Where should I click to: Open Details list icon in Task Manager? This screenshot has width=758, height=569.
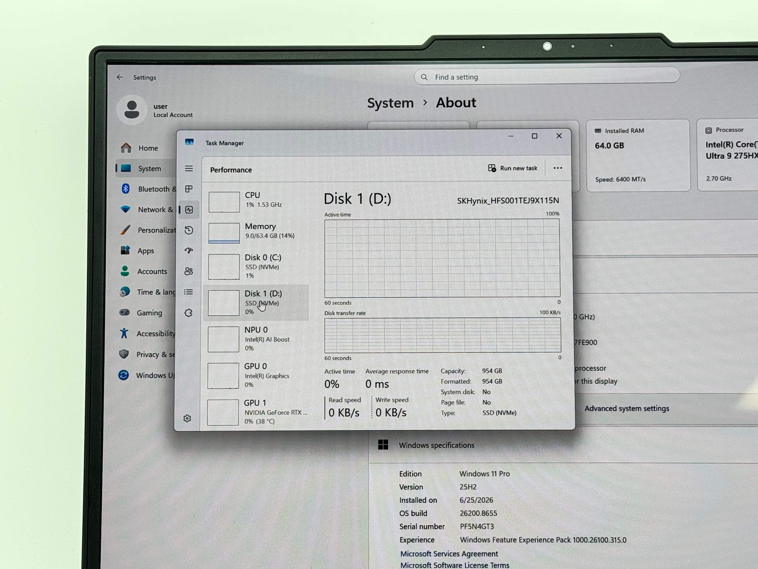point(189,292)
